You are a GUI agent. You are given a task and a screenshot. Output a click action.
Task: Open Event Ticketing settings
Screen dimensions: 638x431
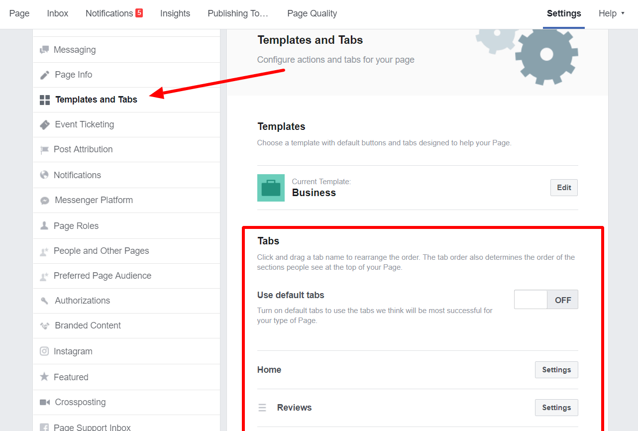(x=126, y=124)
